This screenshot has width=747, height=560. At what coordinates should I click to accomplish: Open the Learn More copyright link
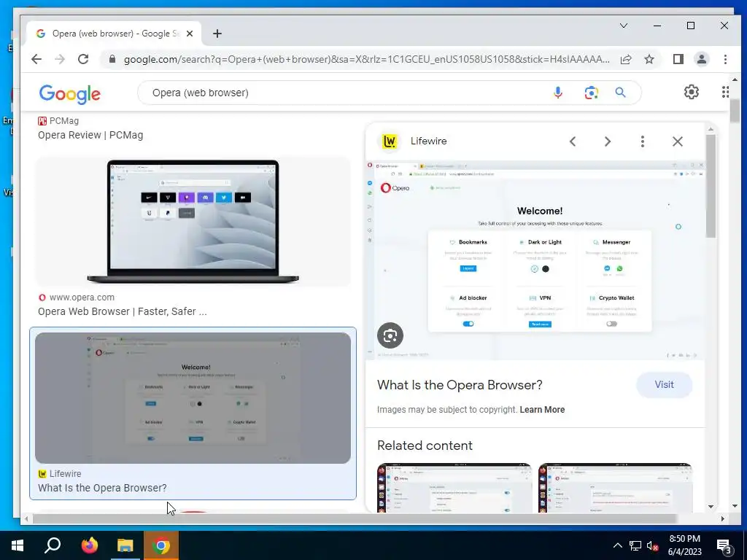(542, 410)
